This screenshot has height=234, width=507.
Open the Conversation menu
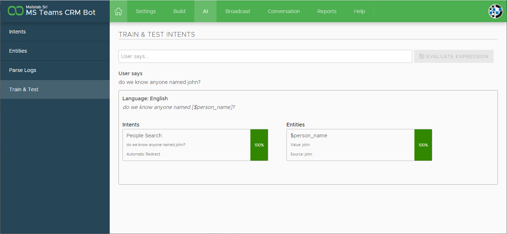[284, 11]
